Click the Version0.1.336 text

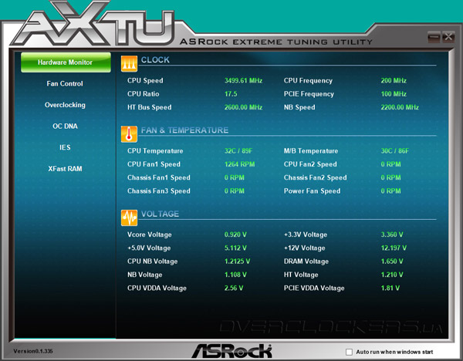click(x=32, y=351)
